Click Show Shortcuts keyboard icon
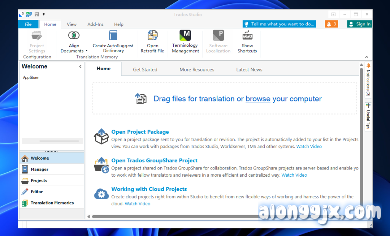This screenshot has width=390, height=236. (247, 36)
